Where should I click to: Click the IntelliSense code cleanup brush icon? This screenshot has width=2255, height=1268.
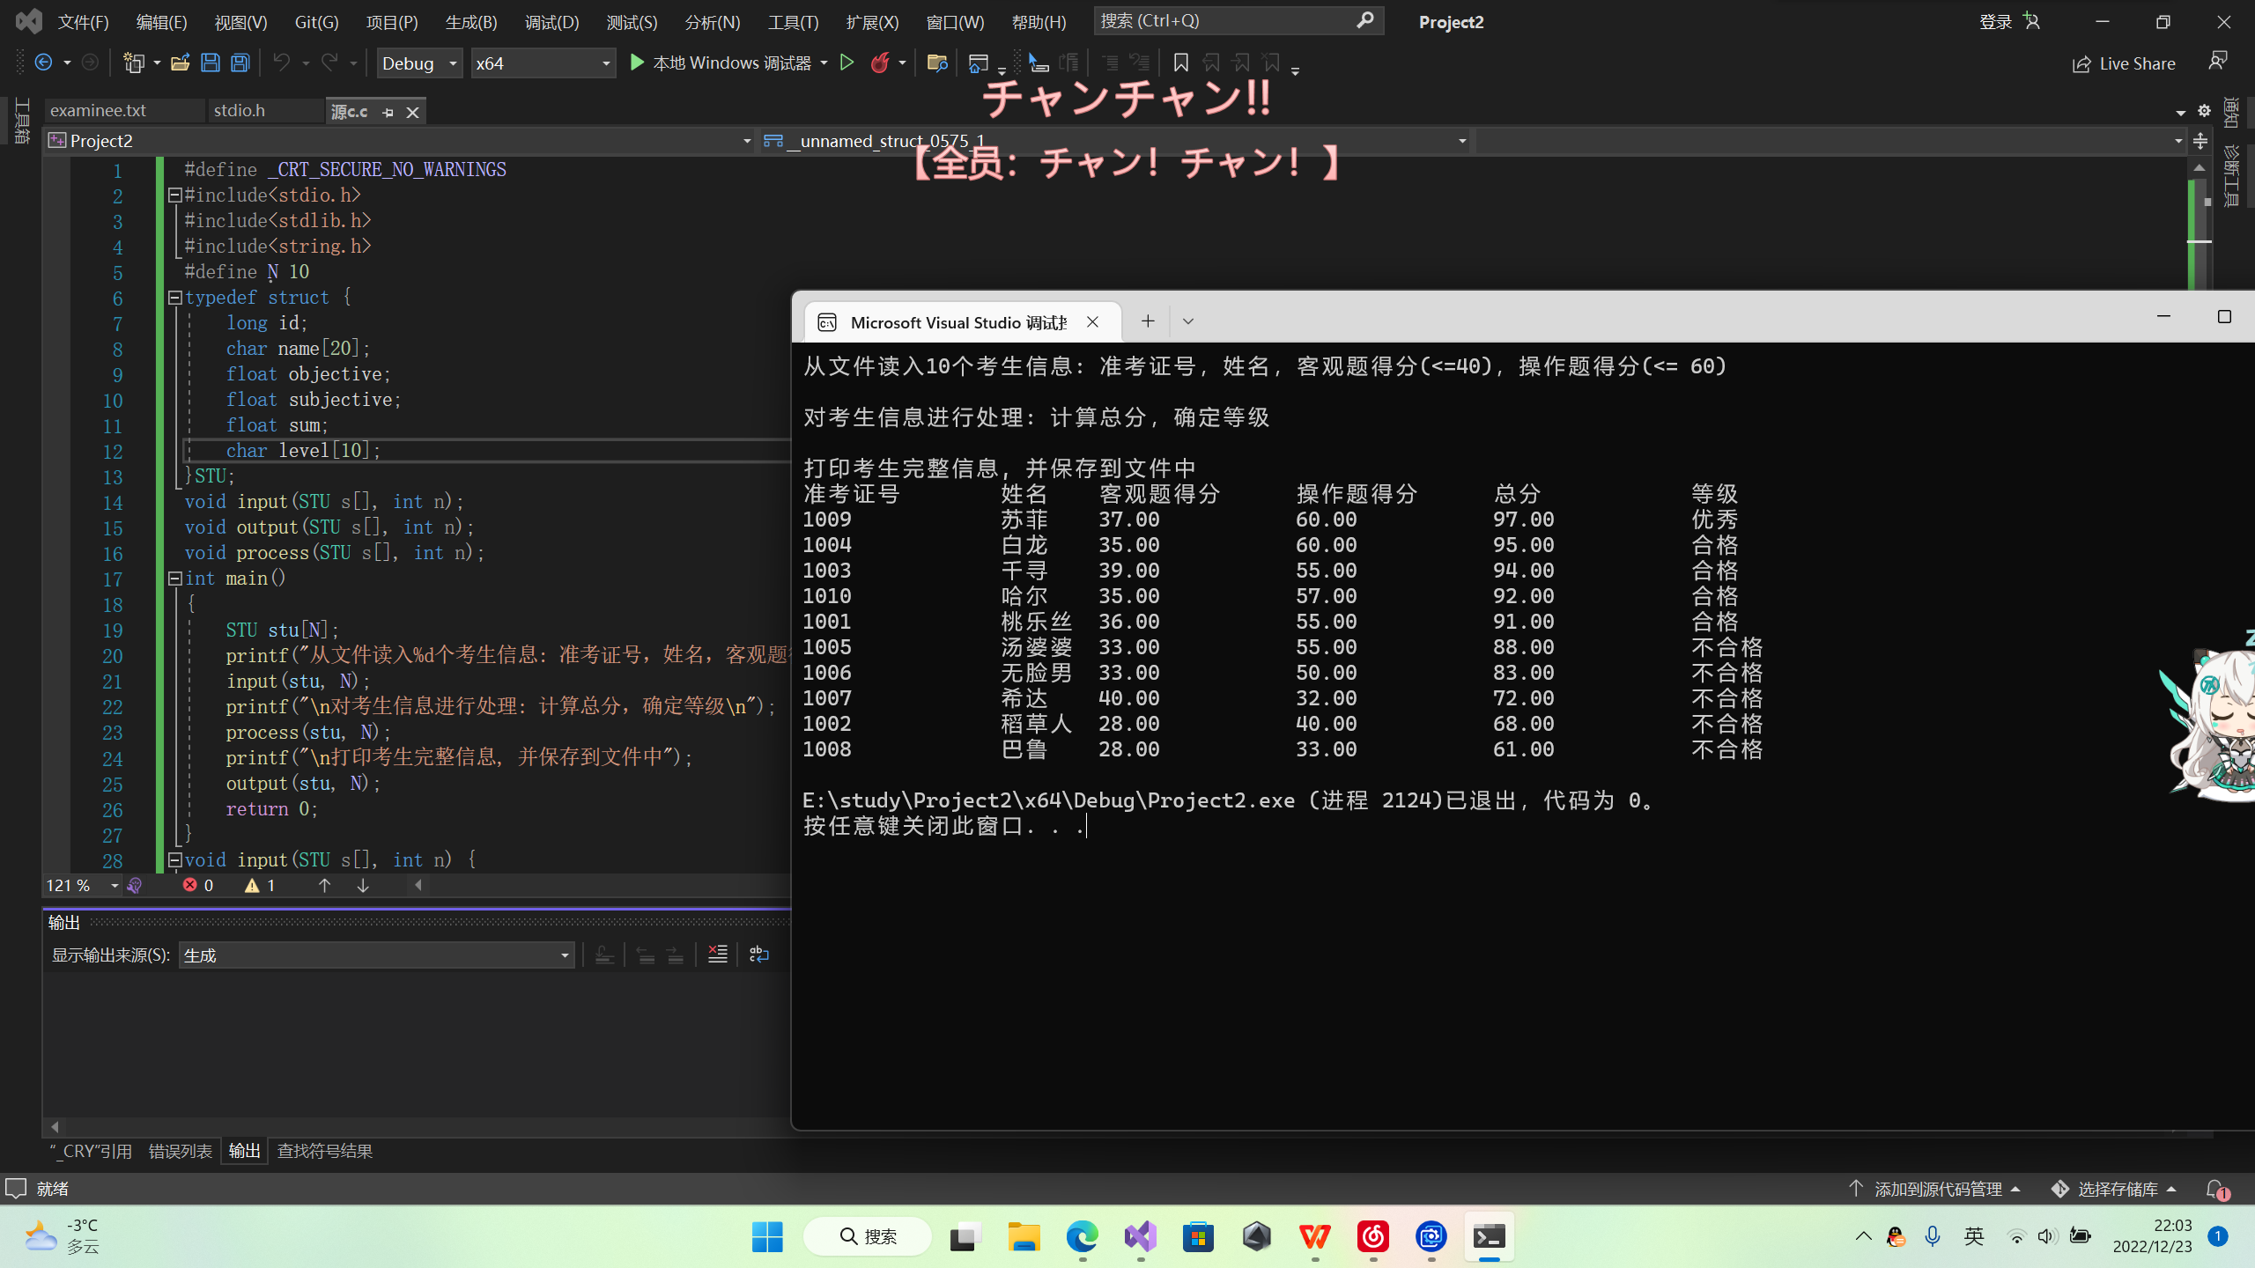click(x=135, y=885)
